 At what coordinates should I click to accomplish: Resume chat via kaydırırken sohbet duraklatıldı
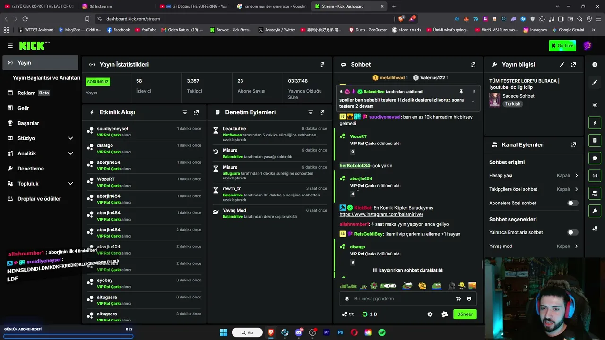[408, 270]
